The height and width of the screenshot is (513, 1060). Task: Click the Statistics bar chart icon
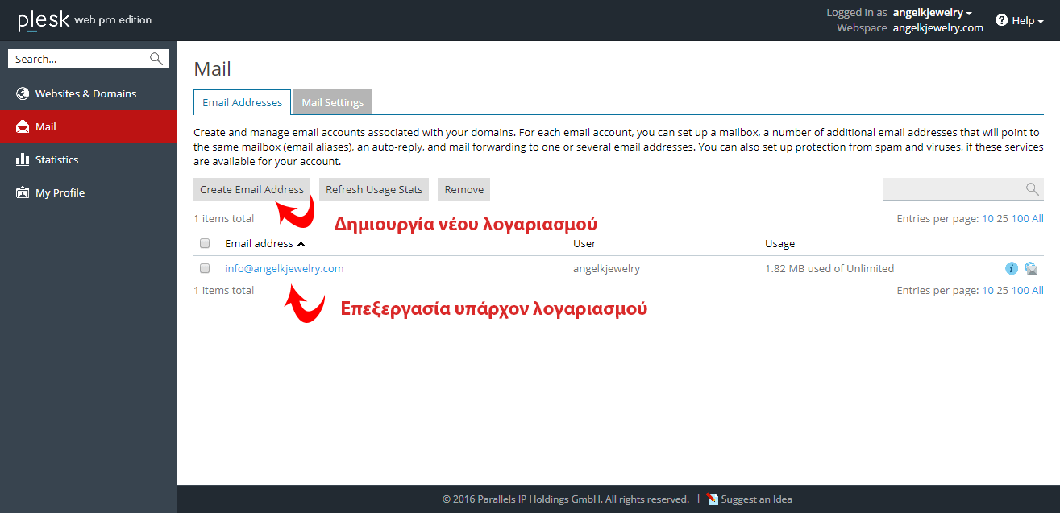(x=23, y=159)
